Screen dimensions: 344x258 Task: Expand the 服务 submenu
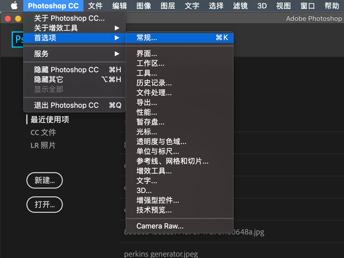click(74, 53)
